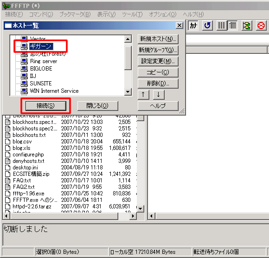
Task: Switch to list view toolbar icon
Action: (222, 26)
